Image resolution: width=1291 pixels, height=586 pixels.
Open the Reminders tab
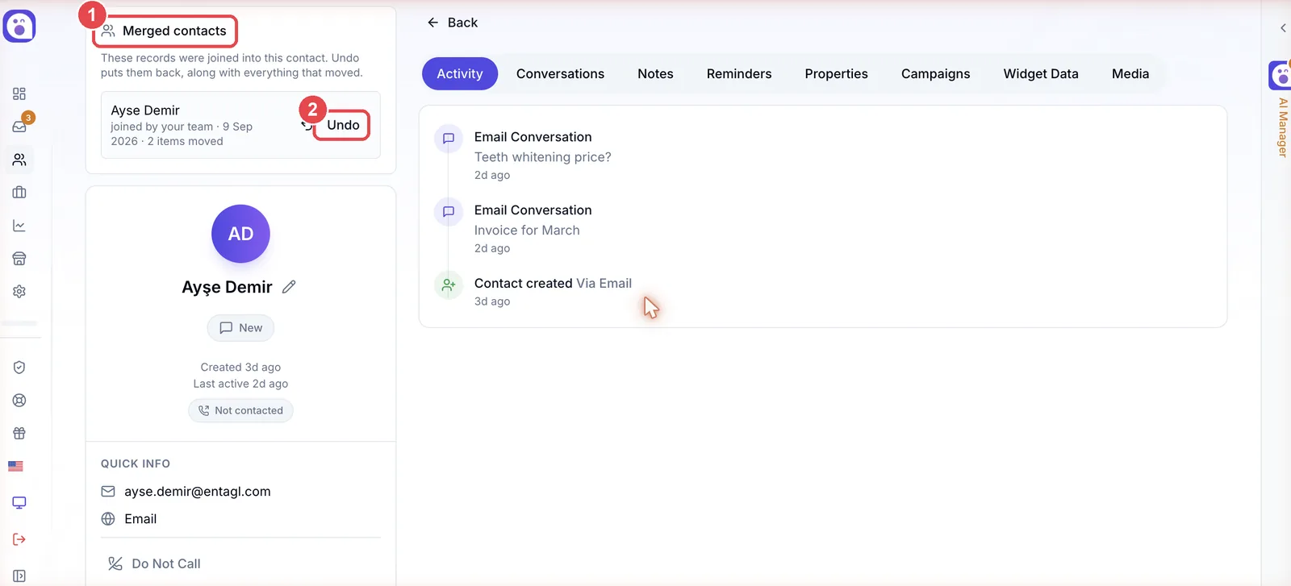pos(739,73)
